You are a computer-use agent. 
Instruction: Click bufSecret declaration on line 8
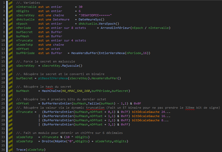click(x=24, y=32)
